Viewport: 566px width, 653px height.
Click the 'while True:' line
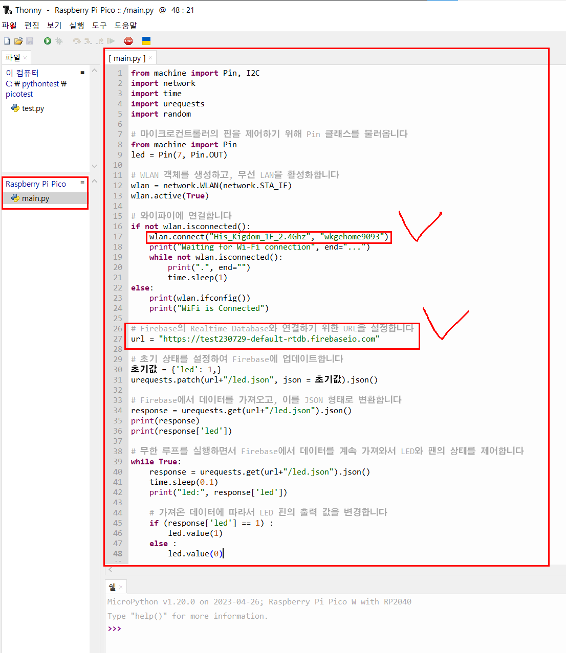(156, 462)
